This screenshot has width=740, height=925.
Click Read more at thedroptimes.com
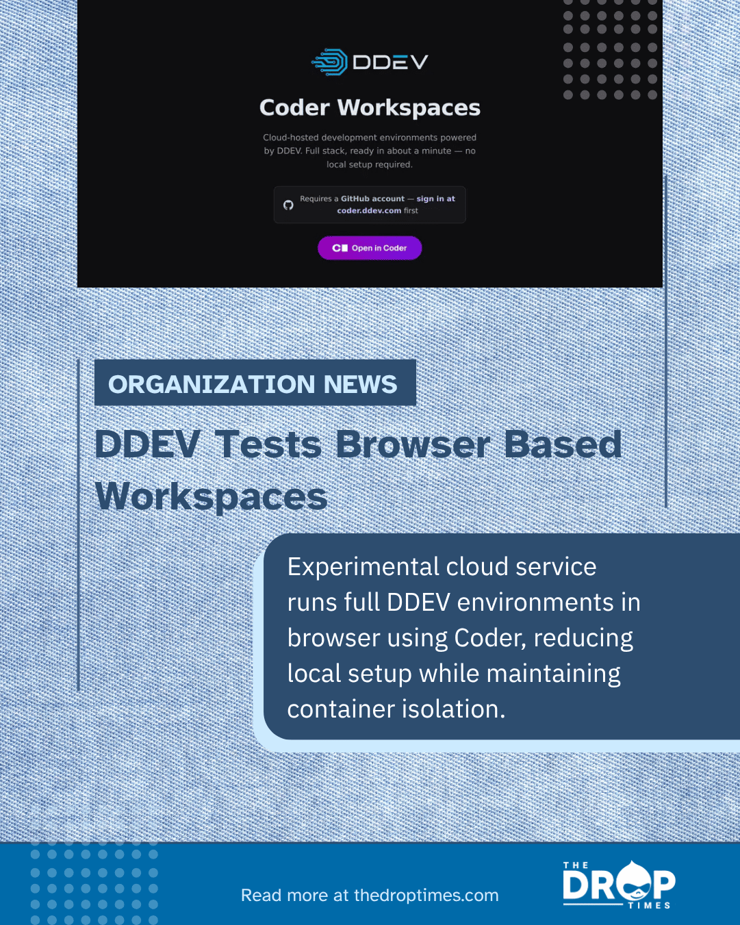(370, 895)
